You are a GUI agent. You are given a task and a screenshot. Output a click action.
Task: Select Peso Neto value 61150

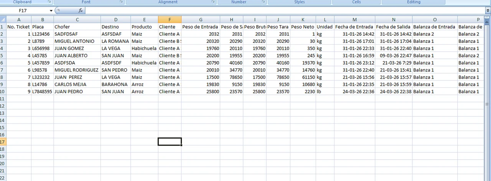[x=303, y=77]
